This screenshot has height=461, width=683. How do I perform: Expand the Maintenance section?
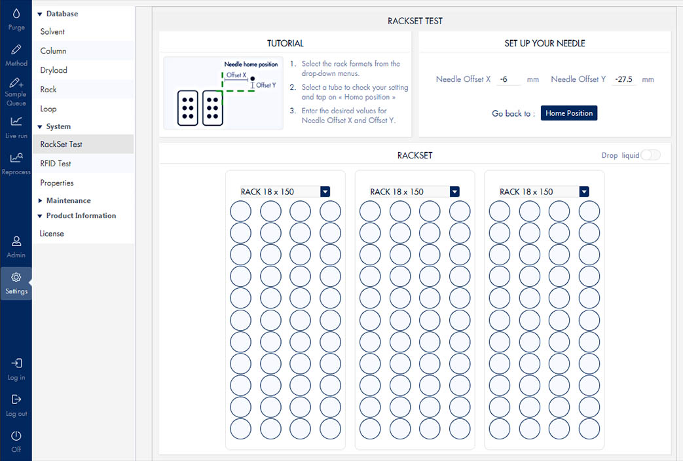point(40,200)
